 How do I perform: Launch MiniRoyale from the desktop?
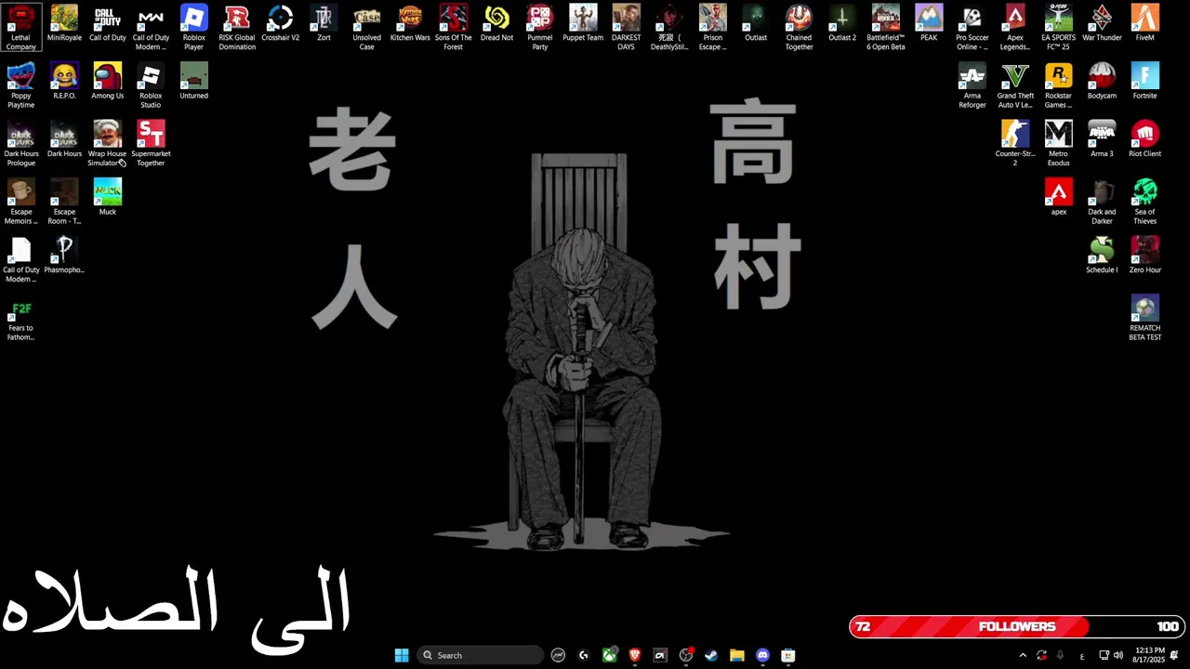[x=64, y=24]
